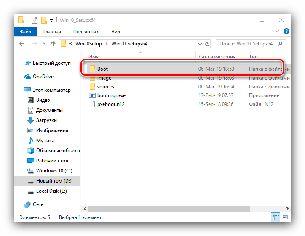Click the Properties quick access toolbar icon
The height and width of the screenshot is (236, 305).
(x=35, y=20)
